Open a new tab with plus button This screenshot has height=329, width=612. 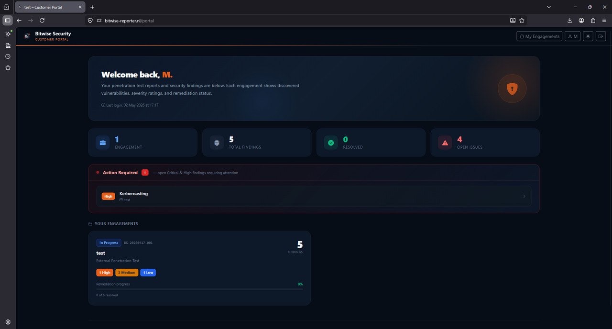[x=92, y=7]
